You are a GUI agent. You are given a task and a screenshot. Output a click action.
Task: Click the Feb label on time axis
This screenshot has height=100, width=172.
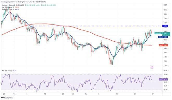click(14, 94)
